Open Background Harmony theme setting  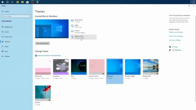click(x=83, y=21)
